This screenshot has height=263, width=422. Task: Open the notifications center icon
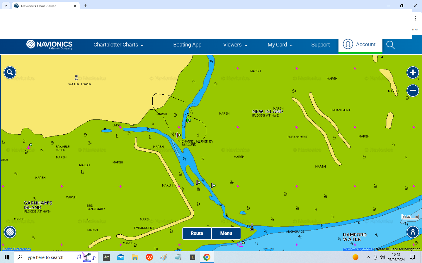[x=412, y=257]
